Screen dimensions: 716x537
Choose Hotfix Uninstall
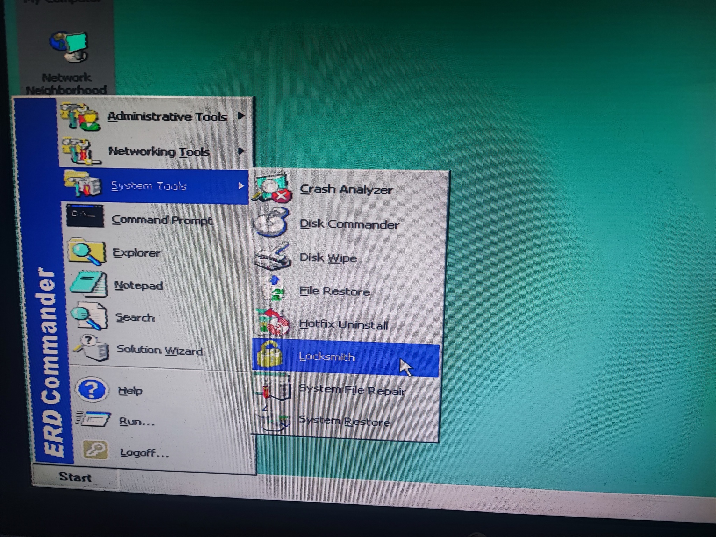click(347, 324)
